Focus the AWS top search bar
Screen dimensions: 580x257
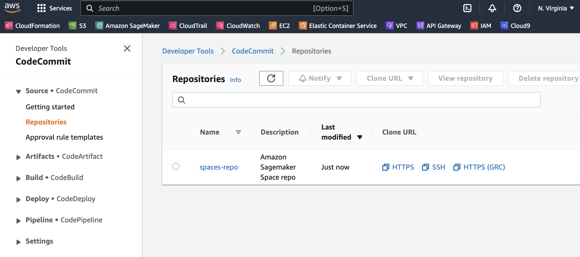pos(217,8)
